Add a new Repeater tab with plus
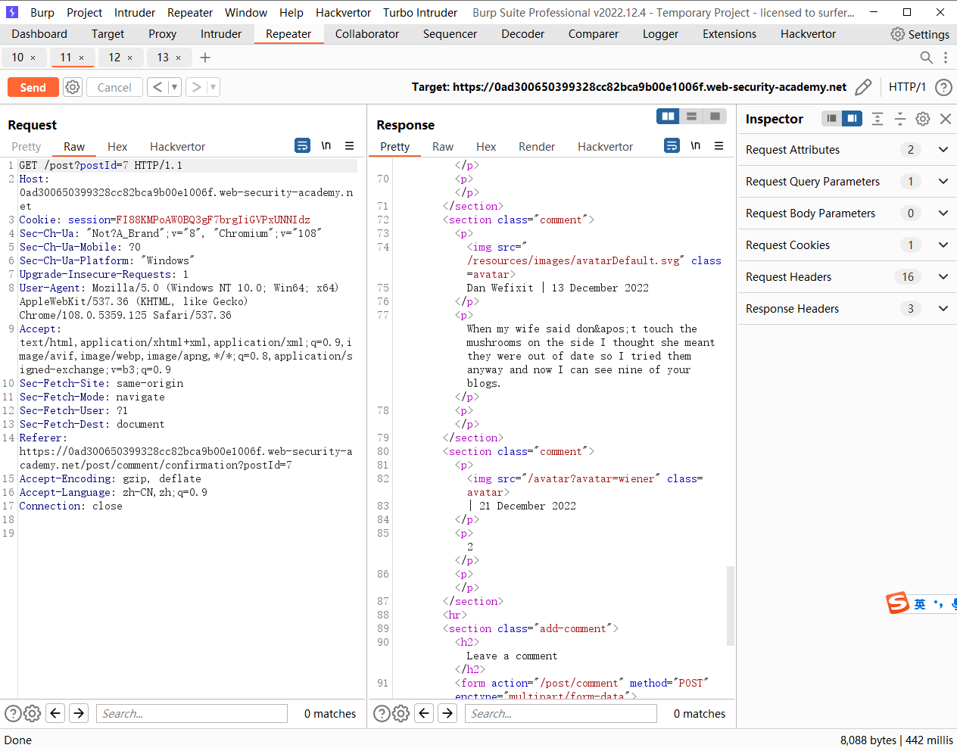Viewport: 957px width, 751px height. click(x=205, y=58)
